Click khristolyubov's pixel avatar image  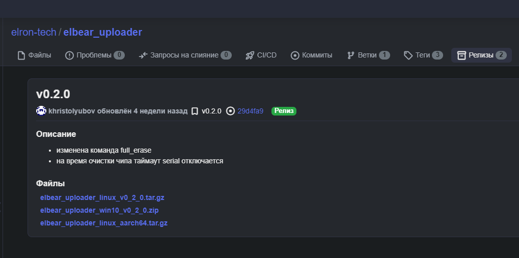coord(41,111)
